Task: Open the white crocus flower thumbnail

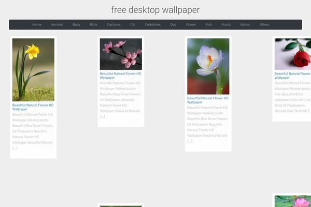Action: [x=208, y=66]
